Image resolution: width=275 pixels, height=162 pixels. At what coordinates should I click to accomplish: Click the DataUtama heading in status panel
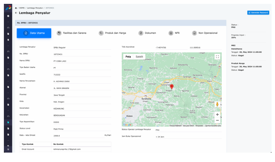click(236, 49)
